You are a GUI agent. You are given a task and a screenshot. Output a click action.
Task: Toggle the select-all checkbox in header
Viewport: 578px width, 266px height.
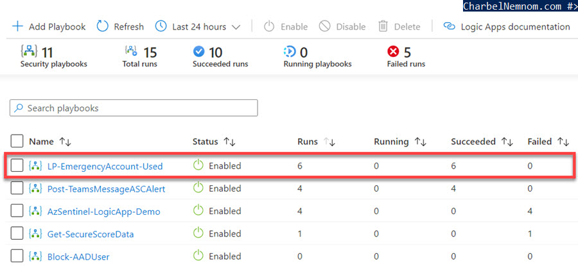point(17,141)
